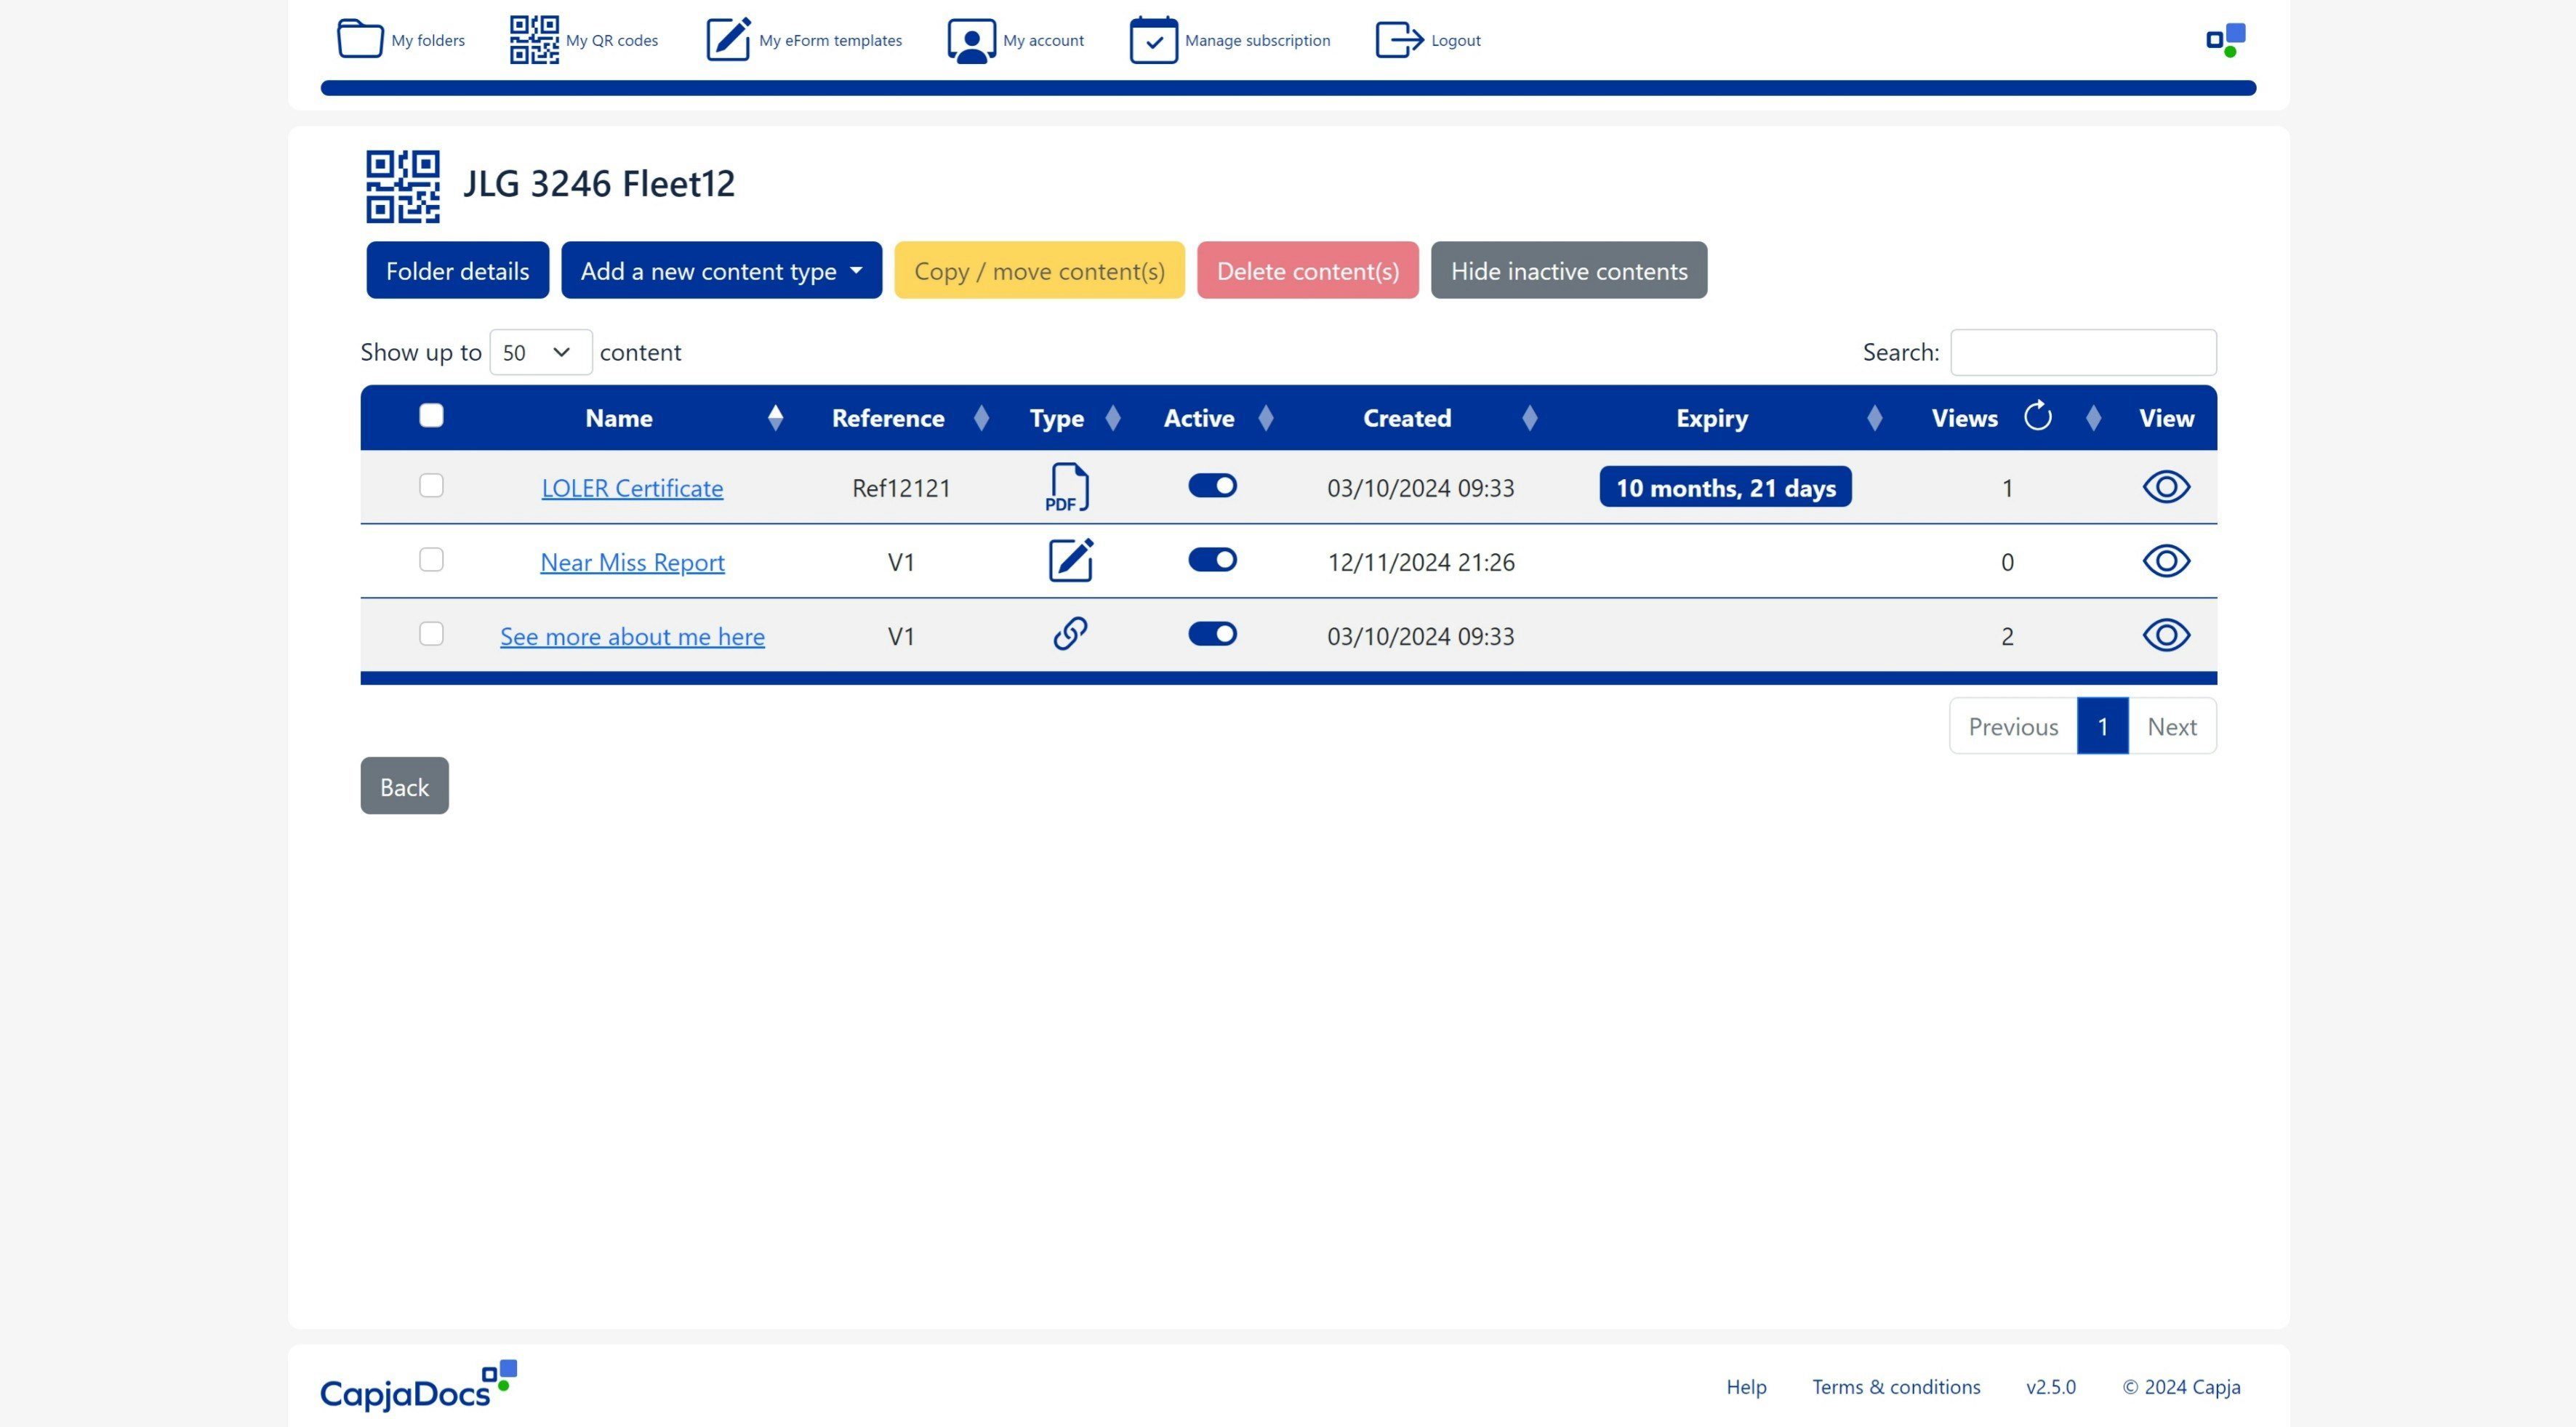Open My QR codes via the QR icon

click(x=534, y=39)
